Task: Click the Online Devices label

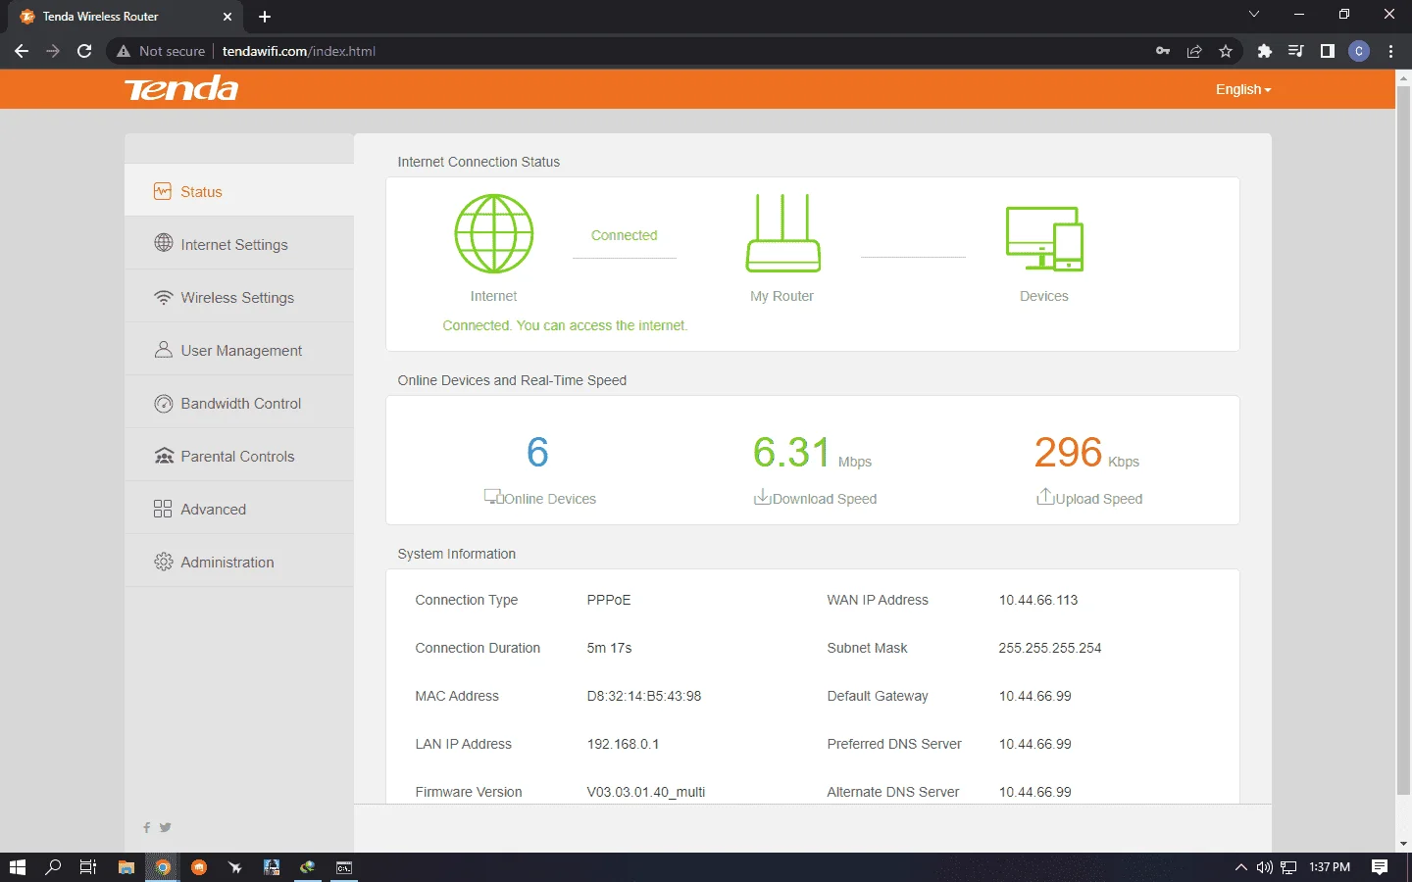Action: click(x=550, y=499)
